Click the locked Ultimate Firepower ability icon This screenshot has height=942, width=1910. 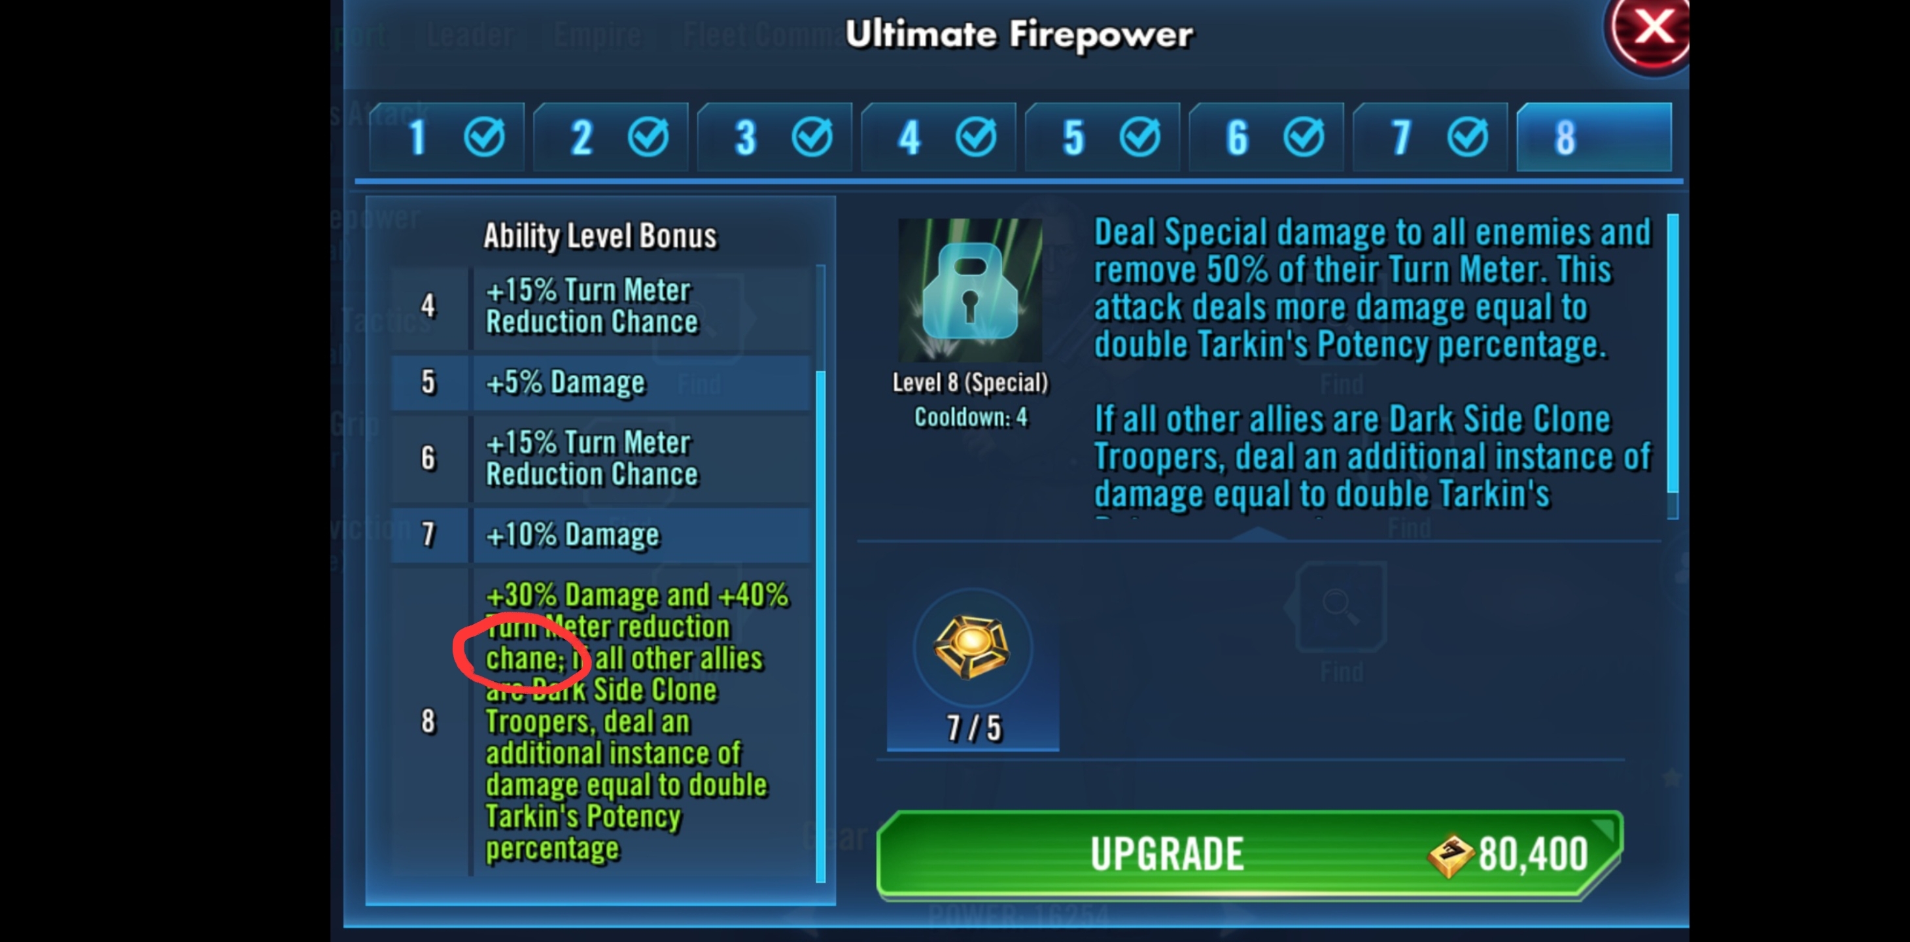[970, 290]
